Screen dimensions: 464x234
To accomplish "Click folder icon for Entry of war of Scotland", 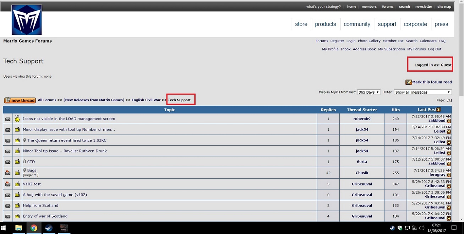I will coord(17,216).
